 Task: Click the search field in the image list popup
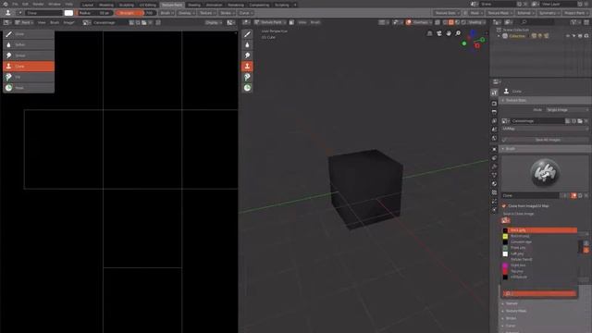(x=539, y=293)
